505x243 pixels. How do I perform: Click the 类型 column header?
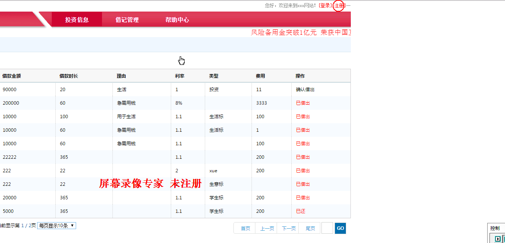coord(214,76)
